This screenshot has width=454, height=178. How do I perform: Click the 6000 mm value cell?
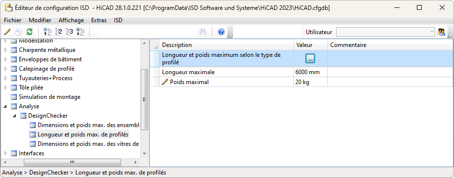[x=310, y=72]
